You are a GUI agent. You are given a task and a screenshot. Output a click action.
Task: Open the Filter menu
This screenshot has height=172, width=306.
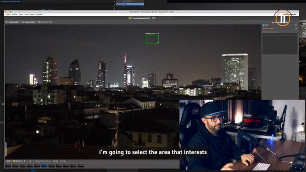21,14
